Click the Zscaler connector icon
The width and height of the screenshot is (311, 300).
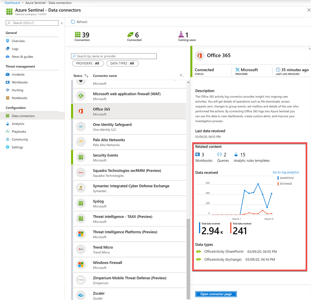[x=81, y=295]
